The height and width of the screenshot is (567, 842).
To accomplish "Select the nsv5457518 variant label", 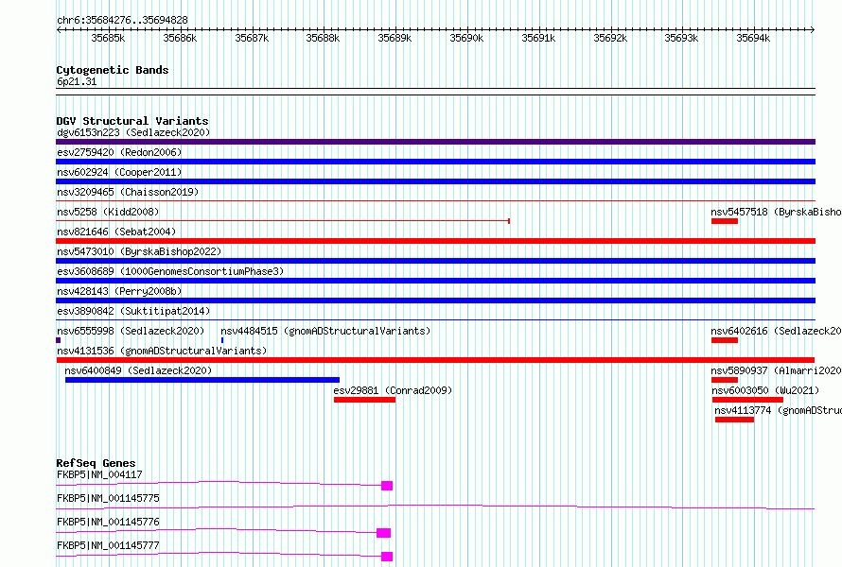I will [776, 212].
